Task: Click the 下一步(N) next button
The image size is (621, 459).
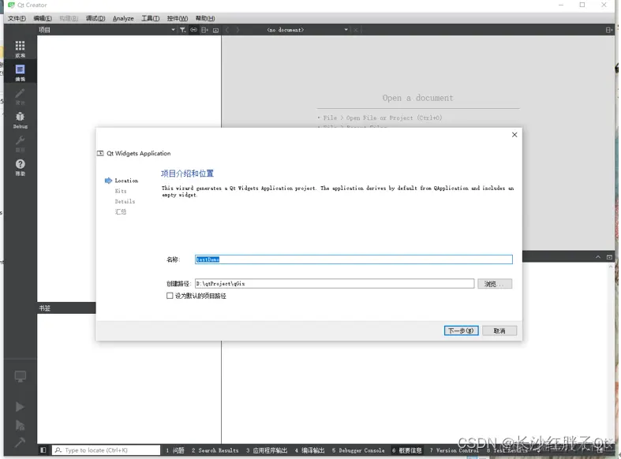Action: (x=461, y=330)
